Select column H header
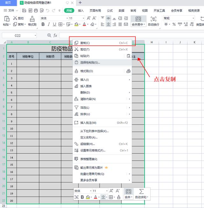This screenshot has width=204, height=208. tap(152, 42)
